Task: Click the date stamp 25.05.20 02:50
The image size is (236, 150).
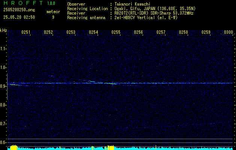Action: tap(19, 17)
